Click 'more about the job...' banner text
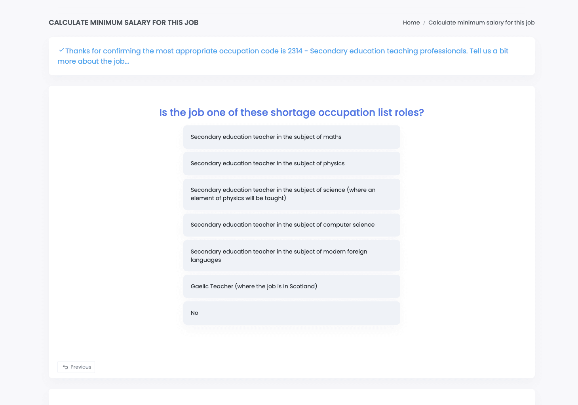The image size is (578, 405). click(x=93, y=61)
